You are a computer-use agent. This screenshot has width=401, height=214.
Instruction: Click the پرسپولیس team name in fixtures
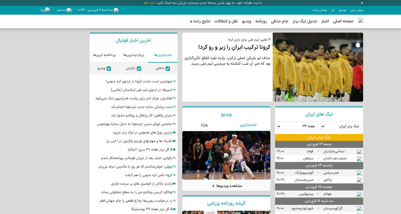(x=306, y=194)
